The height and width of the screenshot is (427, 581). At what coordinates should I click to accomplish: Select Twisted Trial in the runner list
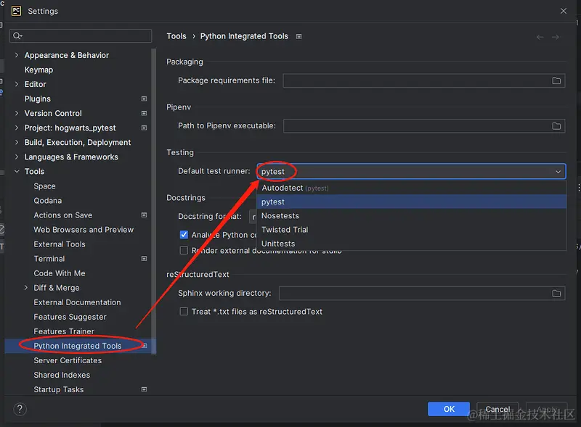411,230
